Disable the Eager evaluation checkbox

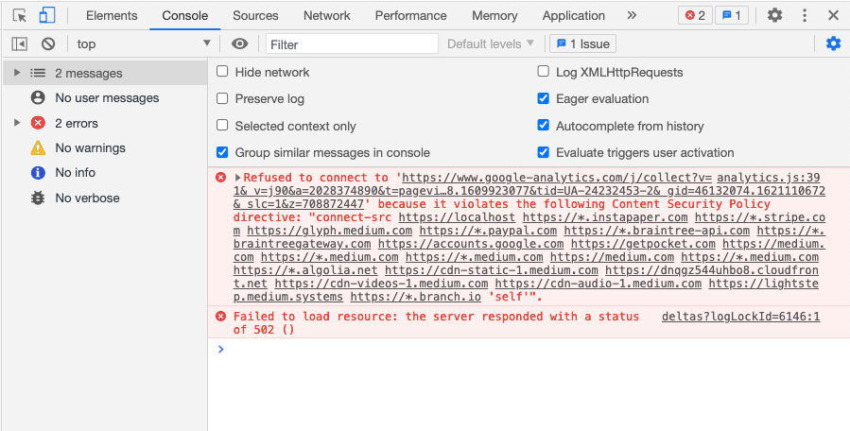point(543,98)
